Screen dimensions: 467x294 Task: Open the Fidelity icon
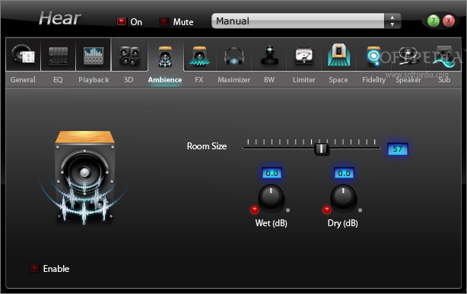pos(373,56)
